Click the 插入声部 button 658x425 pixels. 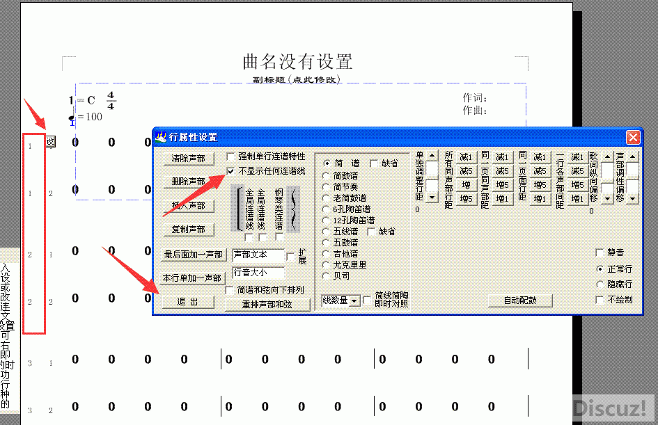point(189,206)
